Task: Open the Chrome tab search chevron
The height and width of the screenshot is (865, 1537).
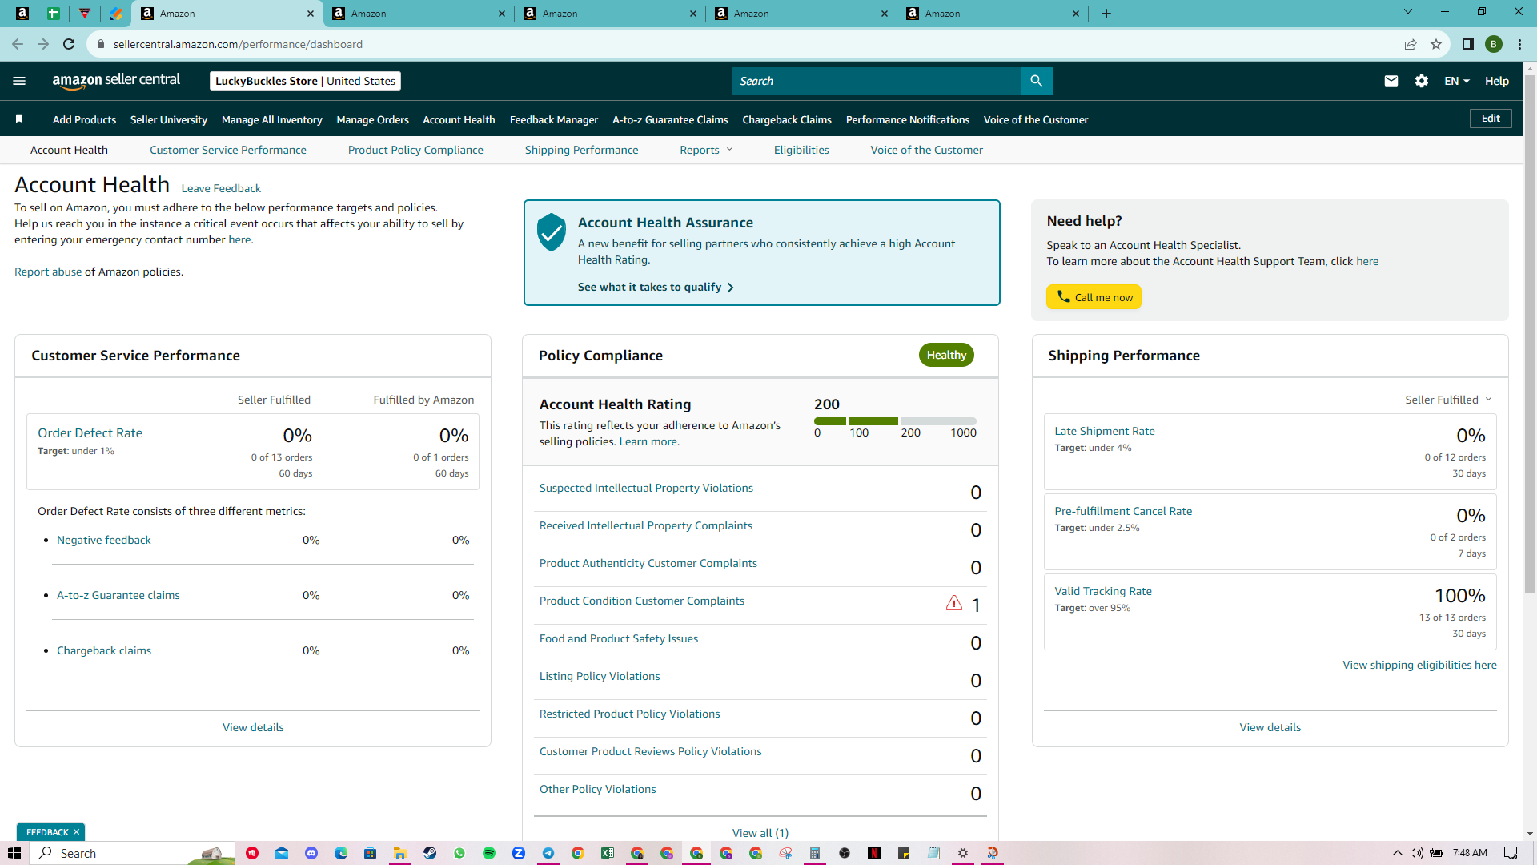Action: coord(1408,12)
